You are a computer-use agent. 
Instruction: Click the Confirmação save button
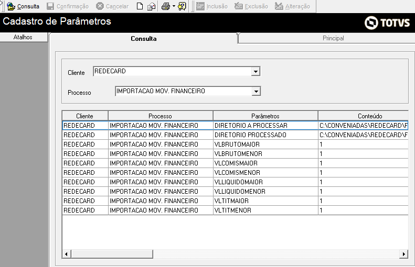click(68, 6)
